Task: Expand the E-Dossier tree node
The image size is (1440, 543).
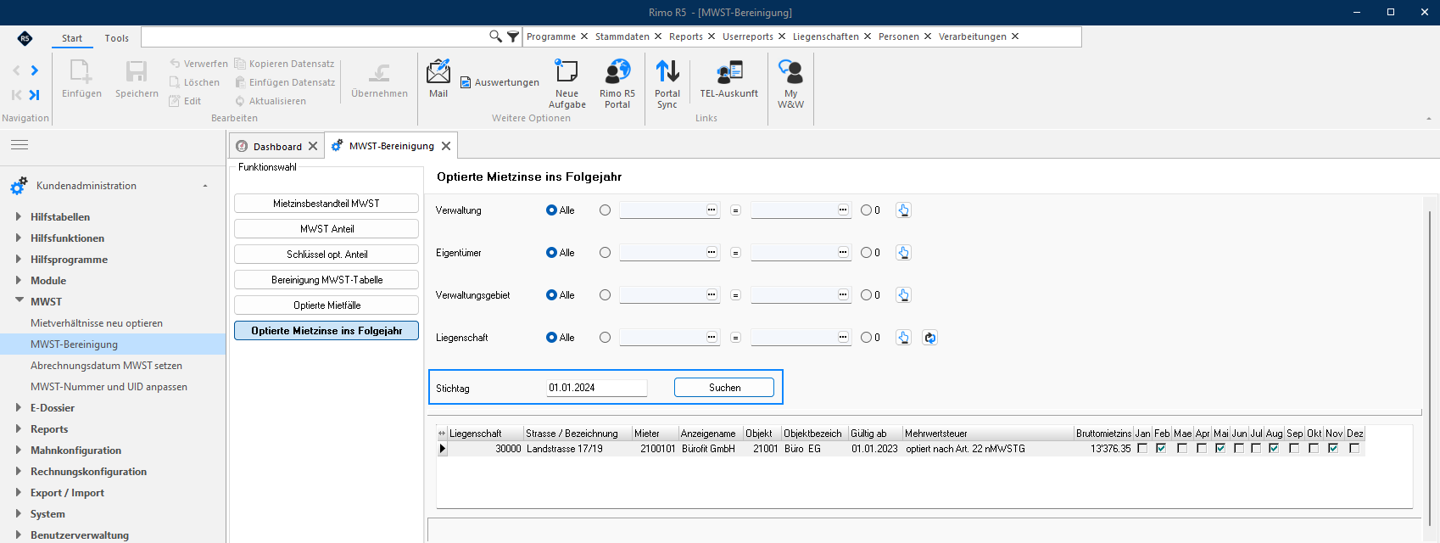Action: (x=19, y=407)
